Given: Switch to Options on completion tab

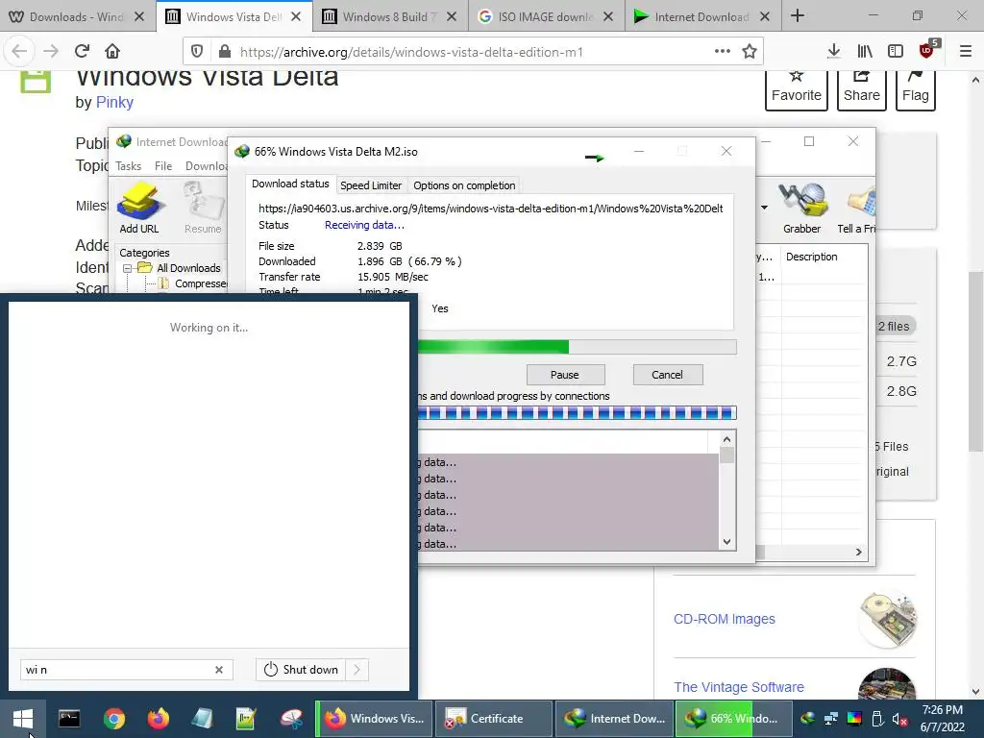Looking at the screenshot, I should [464, 185].
